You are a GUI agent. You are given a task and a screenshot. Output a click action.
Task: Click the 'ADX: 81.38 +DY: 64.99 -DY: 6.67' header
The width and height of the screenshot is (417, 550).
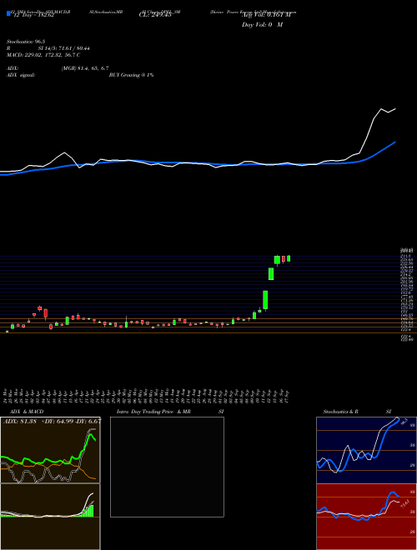click(x=52, y=421)
